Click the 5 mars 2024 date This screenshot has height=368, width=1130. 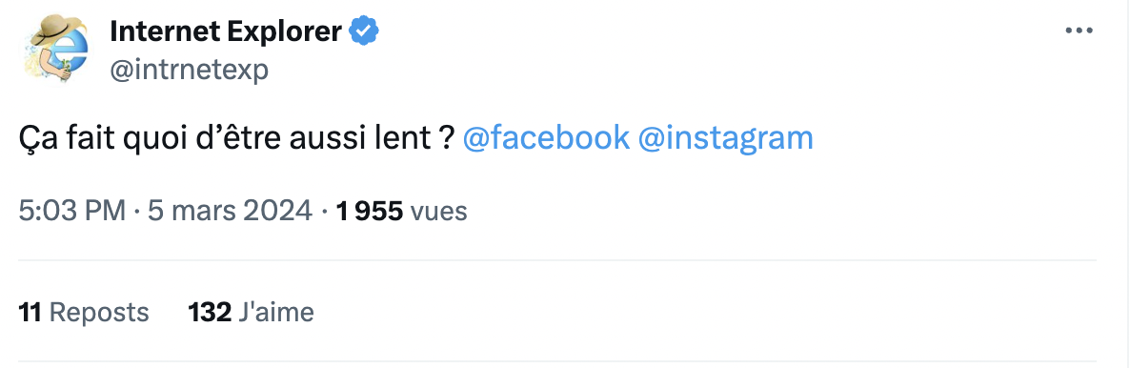pyautogui.click(x=230, y=211)
